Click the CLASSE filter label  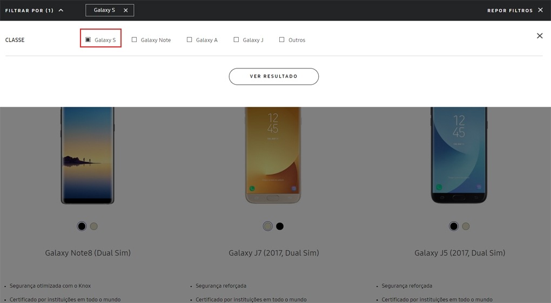click(15, 40)
